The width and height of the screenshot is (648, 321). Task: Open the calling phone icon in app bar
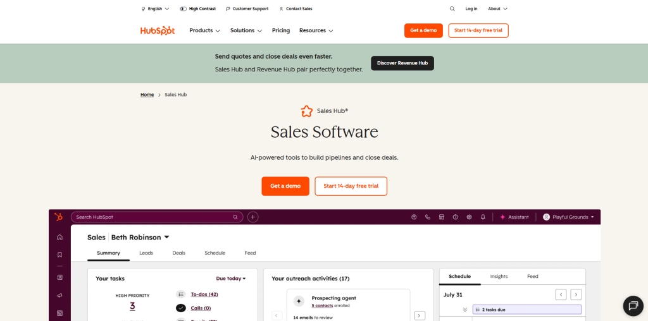(427, 217)
